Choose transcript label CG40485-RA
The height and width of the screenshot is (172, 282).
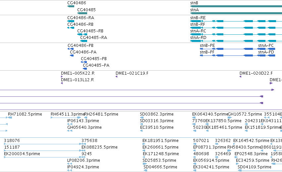(x=94, y=38)
